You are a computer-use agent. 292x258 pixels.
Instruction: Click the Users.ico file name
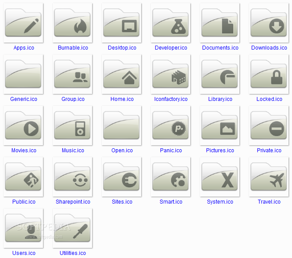(x=24, y=253)
